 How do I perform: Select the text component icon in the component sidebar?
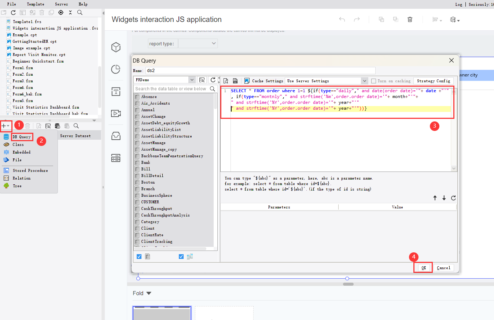(x=115, y=92)
